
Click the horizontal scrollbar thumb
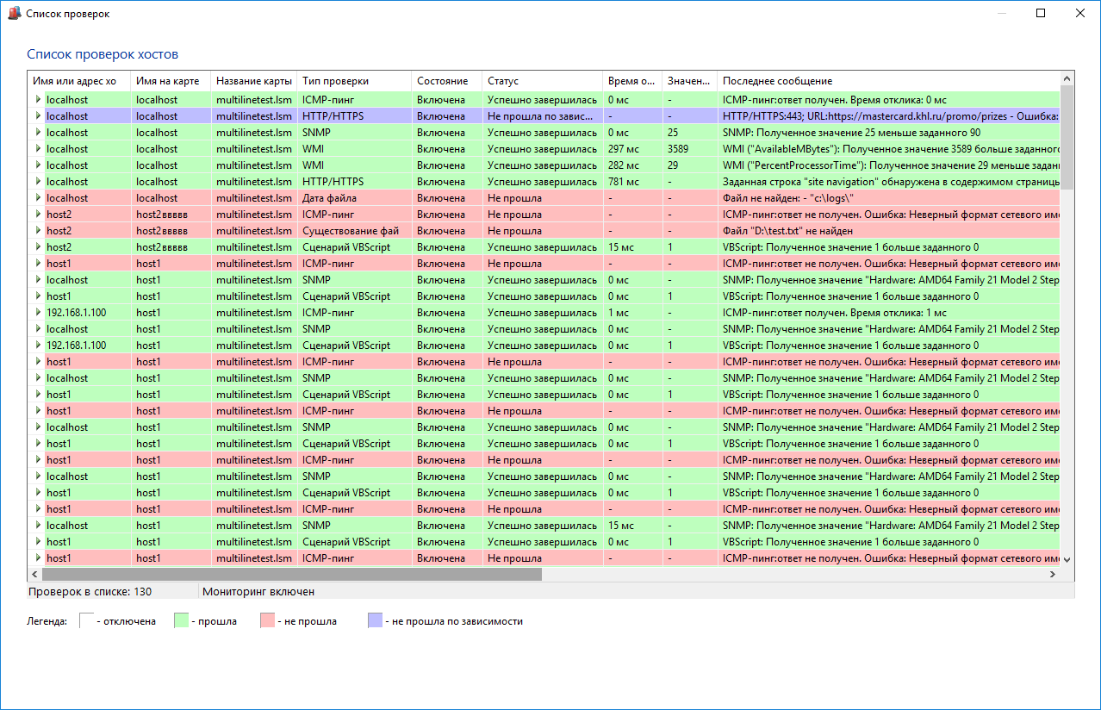[x=291, y=574]
